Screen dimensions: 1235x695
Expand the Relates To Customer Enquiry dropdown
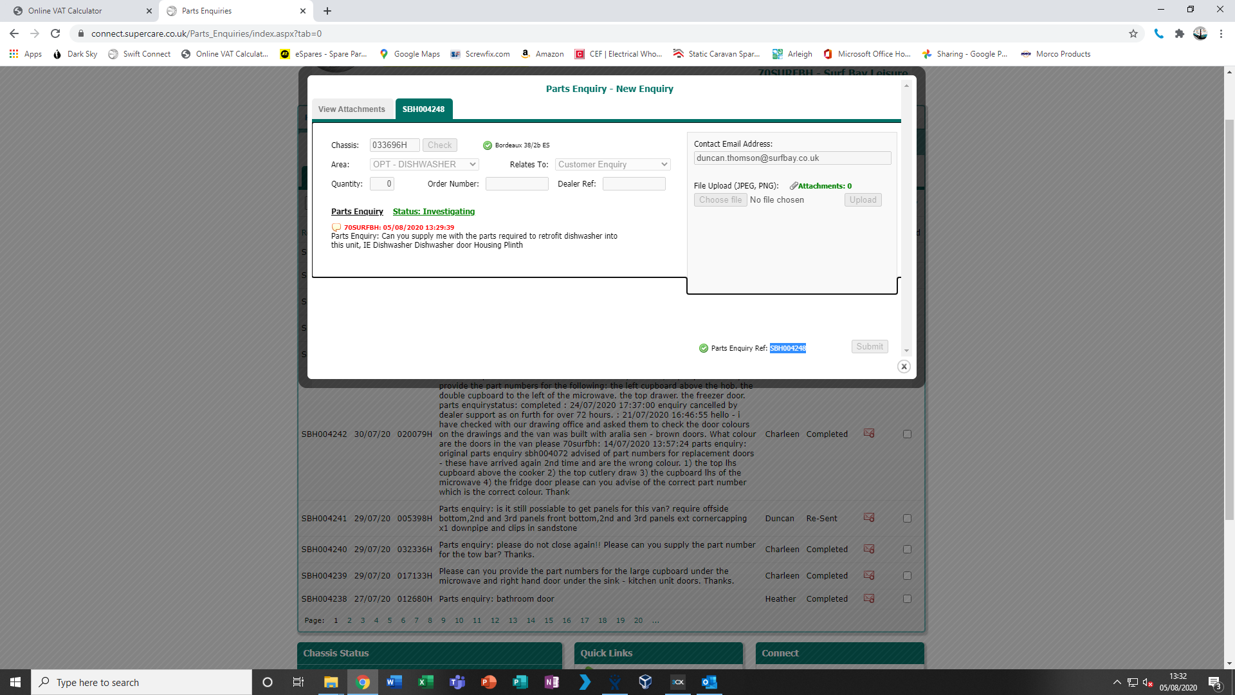[612, 165]
